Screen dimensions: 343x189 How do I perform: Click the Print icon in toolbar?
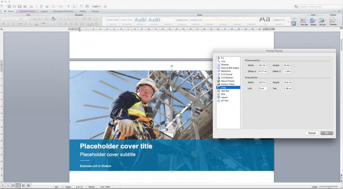[25, 7]
